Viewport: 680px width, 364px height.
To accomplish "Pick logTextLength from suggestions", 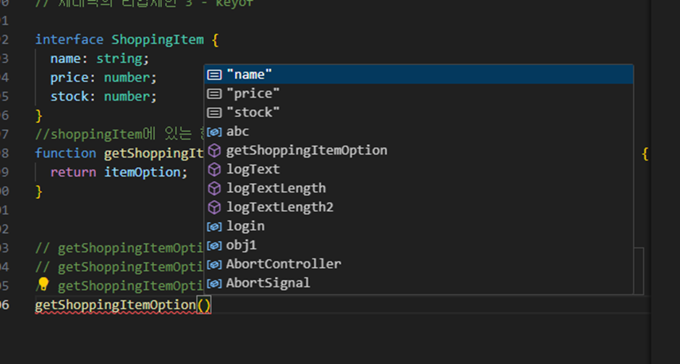I will [419, 188].
